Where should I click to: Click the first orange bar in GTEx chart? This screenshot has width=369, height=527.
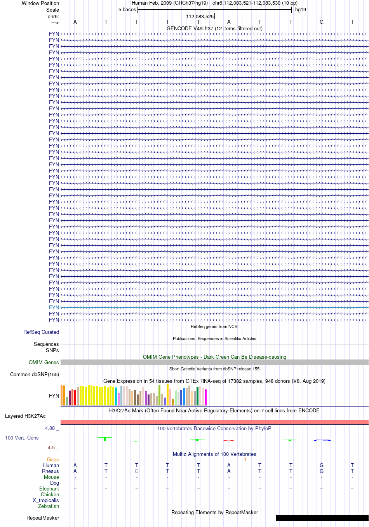point(61,395)
